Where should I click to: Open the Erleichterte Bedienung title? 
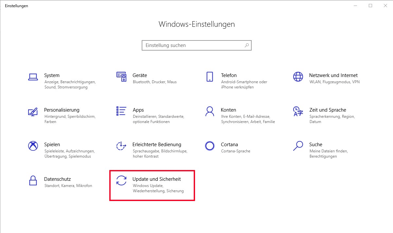[x=157, y=145]
